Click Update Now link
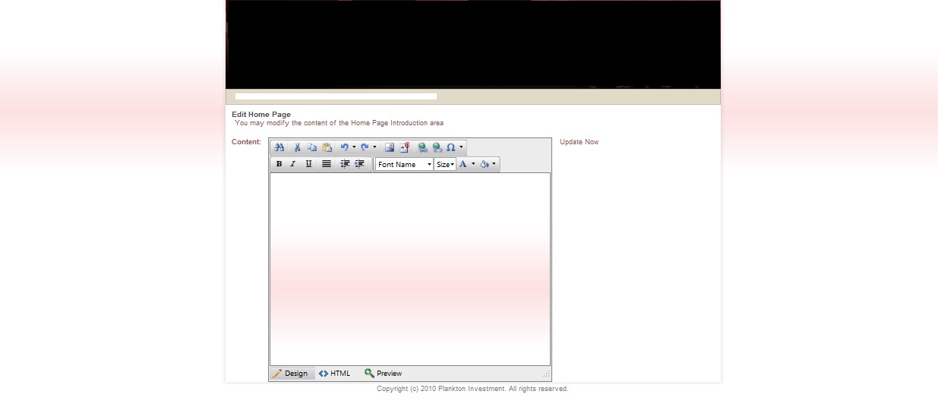938x407 pixels. (579, 142)
